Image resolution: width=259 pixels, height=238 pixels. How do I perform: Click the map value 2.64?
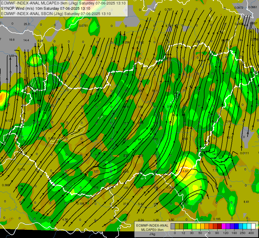click(x=229, y=121)
